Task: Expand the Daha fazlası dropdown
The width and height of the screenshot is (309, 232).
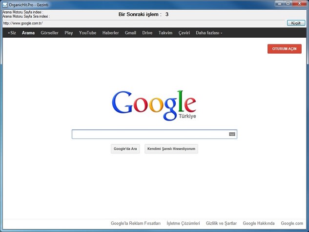Action: (209, 33)
